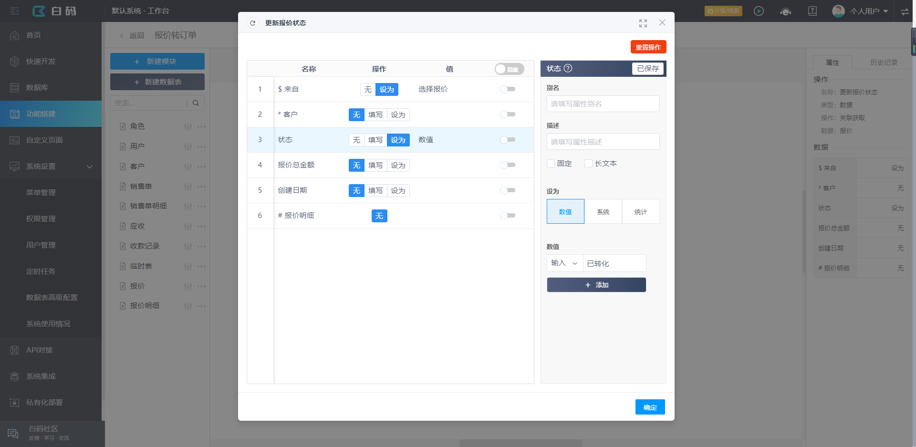Viewport: 916px width, 447px height.
Task: Click the 选择报价 value in 来自 row
Action: tap(433, 89)
